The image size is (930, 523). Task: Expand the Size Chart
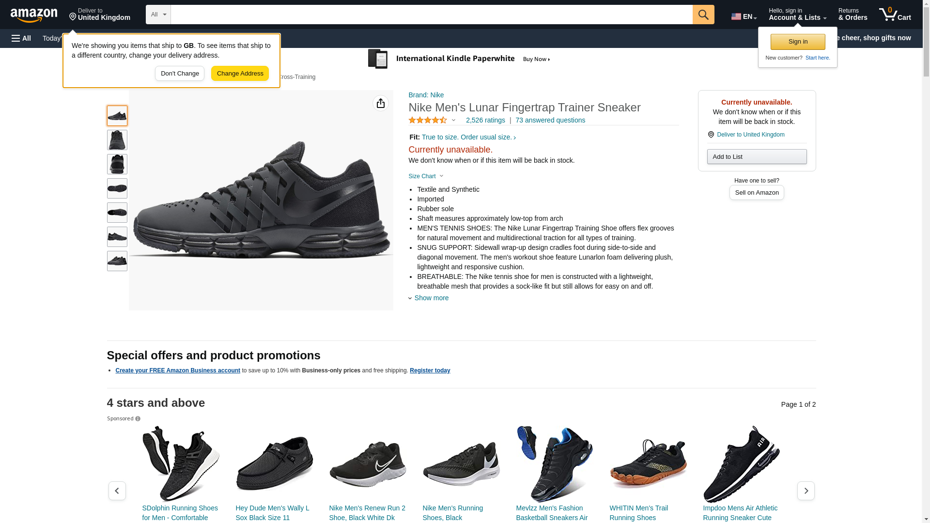pyautogui.click(x=426, y=176)
